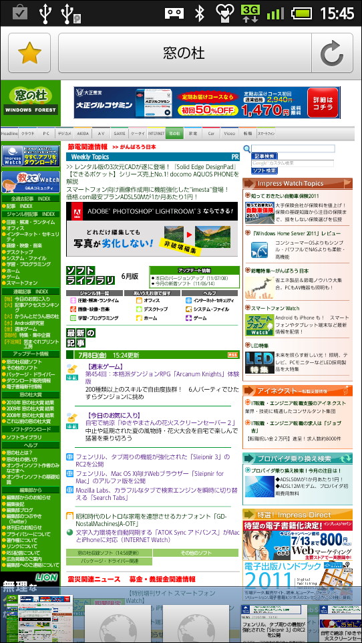
Task: Click the ホーム library category icon
Action: pos(140,317)
